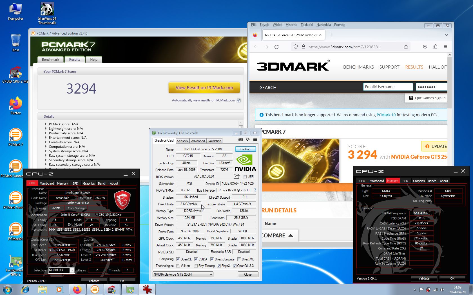This screenshot has height=295, width=473.
Task: Open the Zakładki menu in Firefox
Action: (x=307, y=25)
